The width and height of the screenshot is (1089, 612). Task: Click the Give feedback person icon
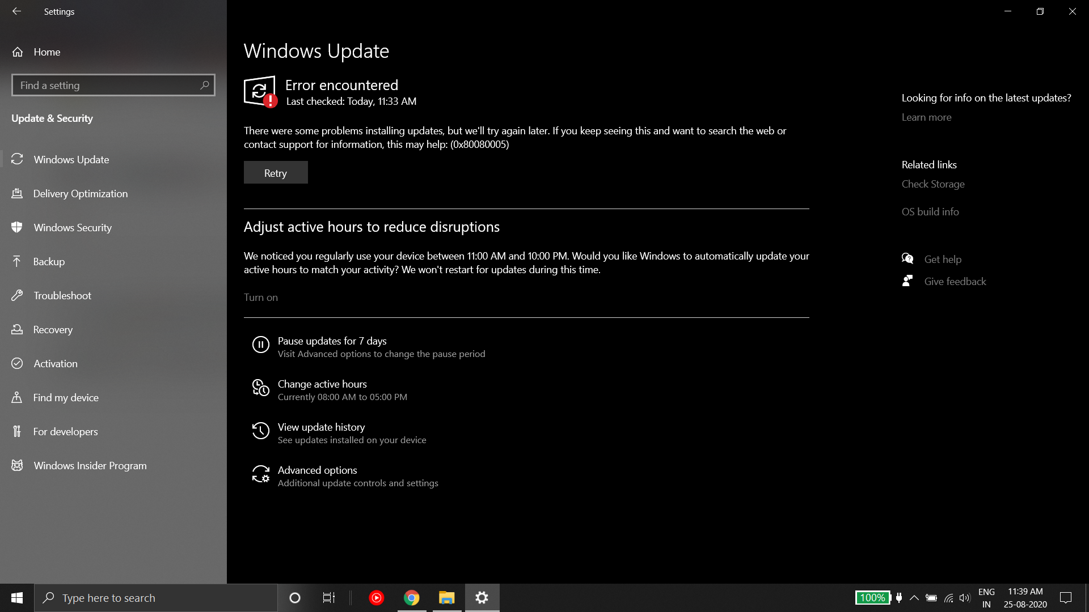(907, 281)
